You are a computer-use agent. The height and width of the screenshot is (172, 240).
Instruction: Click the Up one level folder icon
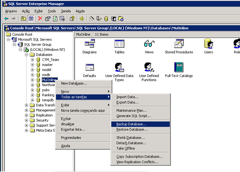pyautogui.click(x=23, y=19)
